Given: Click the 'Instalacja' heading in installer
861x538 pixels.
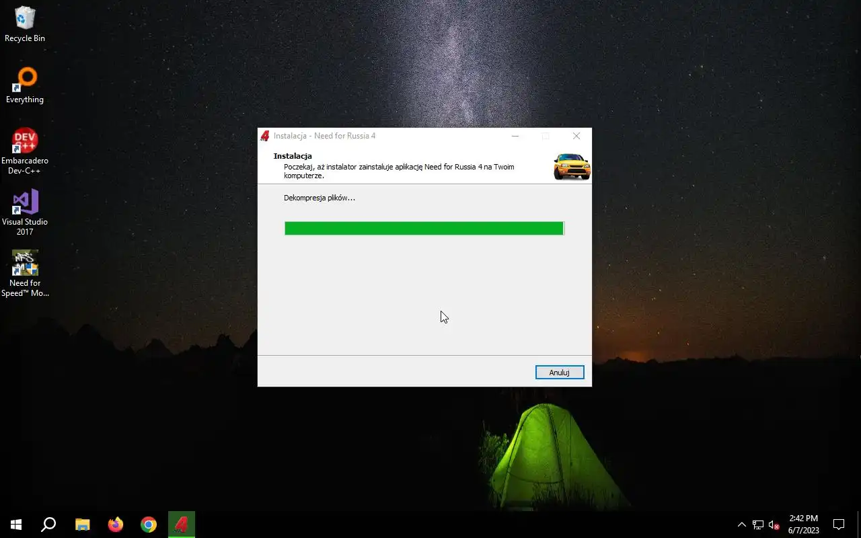Looking at the screenshot, I should coord(293,156).
